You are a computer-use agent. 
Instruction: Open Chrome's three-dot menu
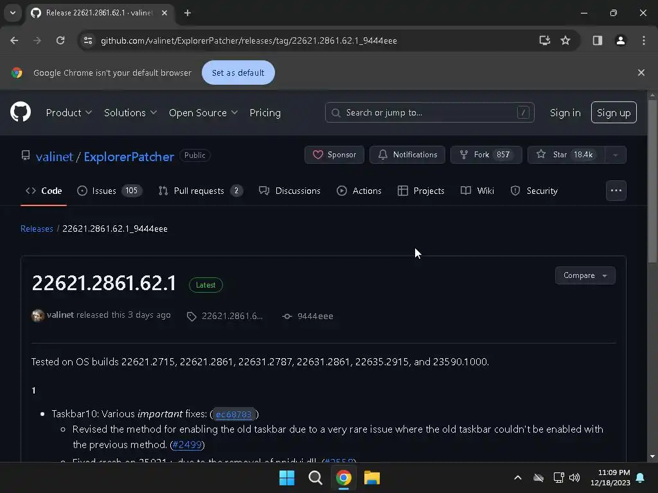[x=643, y=40]
